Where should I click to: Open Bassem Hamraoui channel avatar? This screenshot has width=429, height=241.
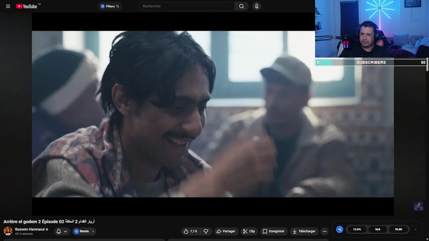[8, 231]
